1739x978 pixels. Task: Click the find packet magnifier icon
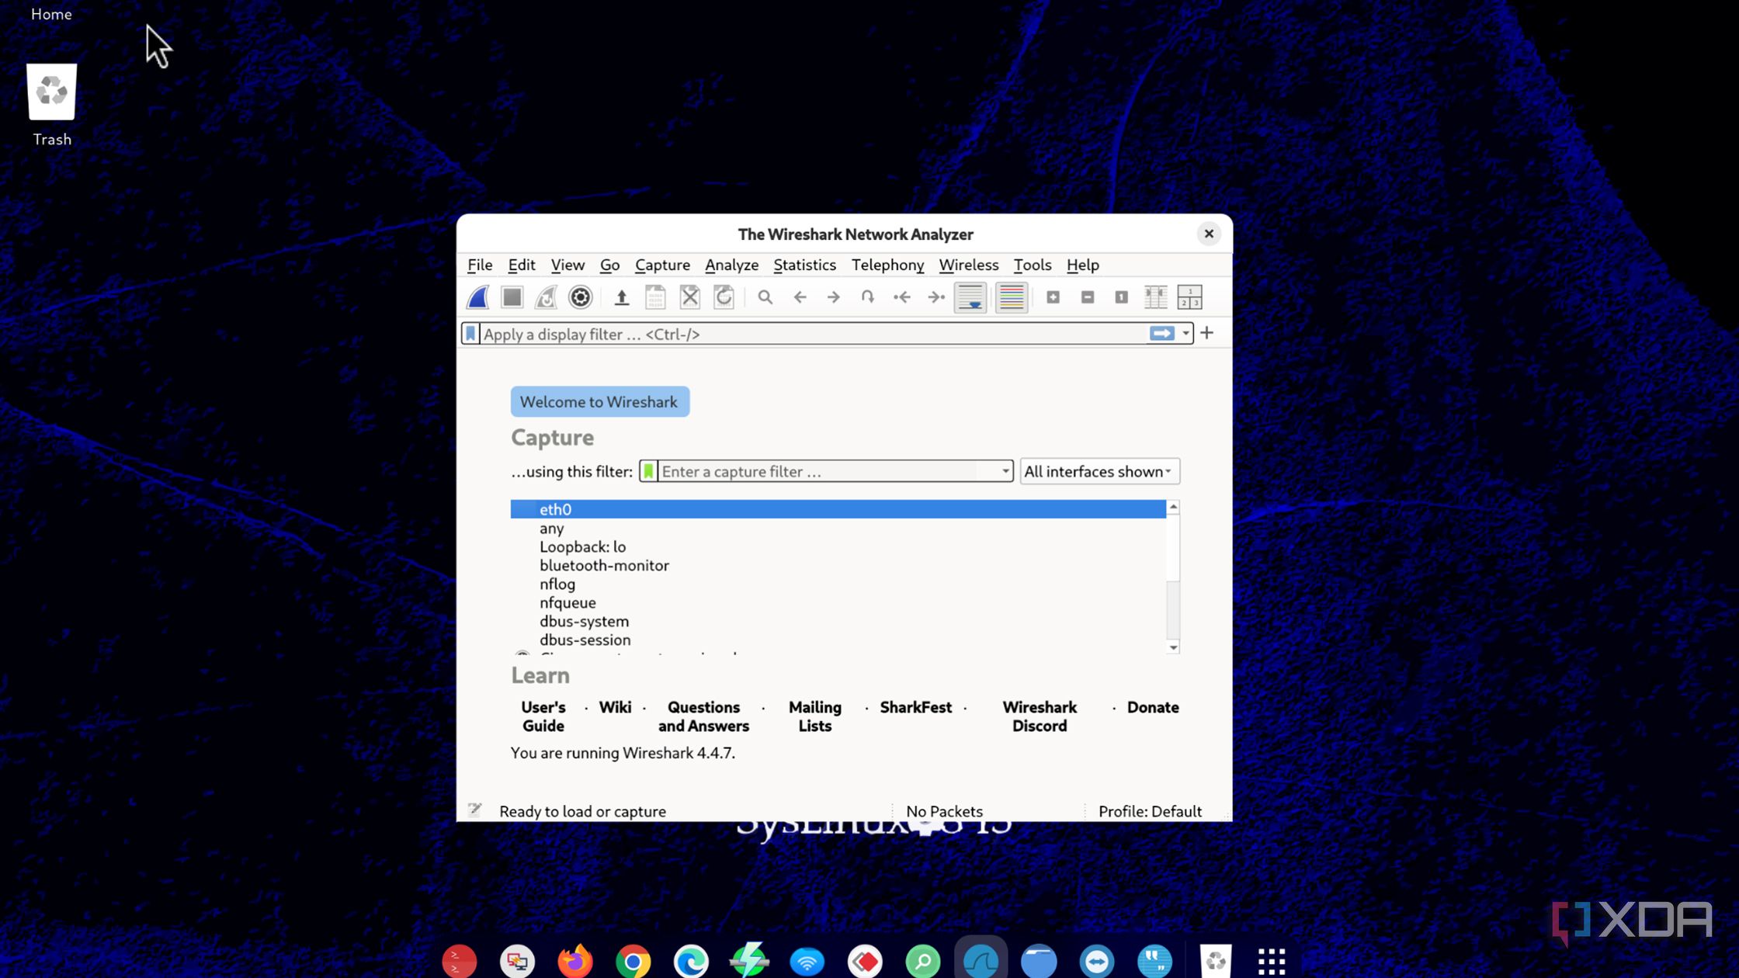pos(765,297)
